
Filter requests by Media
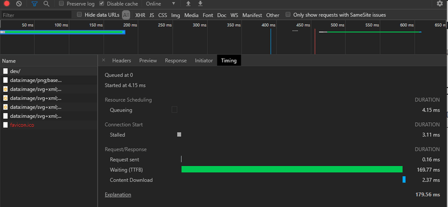click(192, 15)
